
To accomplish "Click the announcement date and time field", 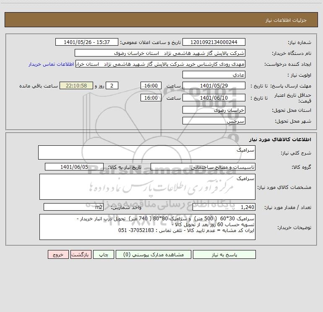I will pos(87,42).
